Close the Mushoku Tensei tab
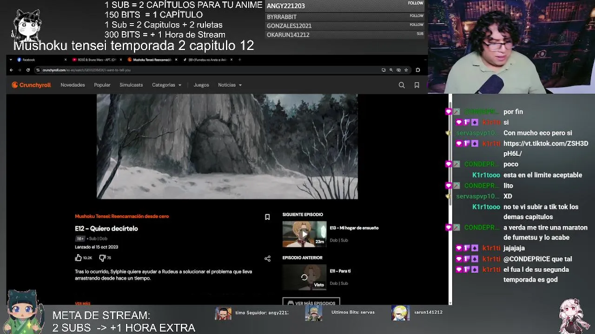Viewport: 595px width, 334px height. coord(176,59)
